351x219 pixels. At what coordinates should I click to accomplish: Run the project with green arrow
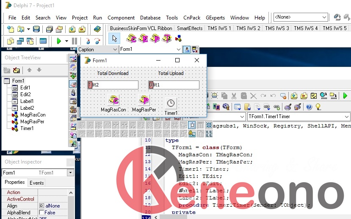pyautogui.click(x=59, y=41)
